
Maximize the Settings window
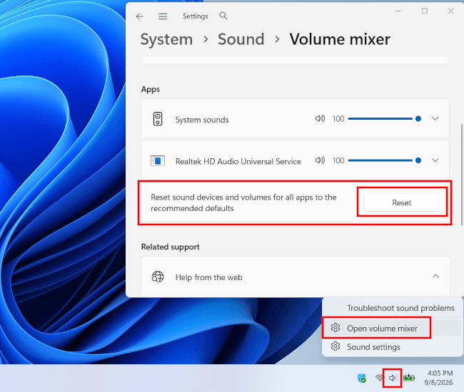pyautogui.click(x=425, y=11)
